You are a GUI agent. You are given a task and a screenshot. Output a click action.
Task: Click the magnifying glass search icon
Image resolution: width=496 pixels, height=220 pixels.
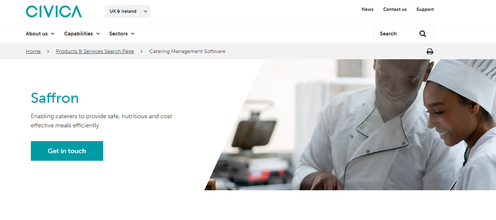pos(423,34)
